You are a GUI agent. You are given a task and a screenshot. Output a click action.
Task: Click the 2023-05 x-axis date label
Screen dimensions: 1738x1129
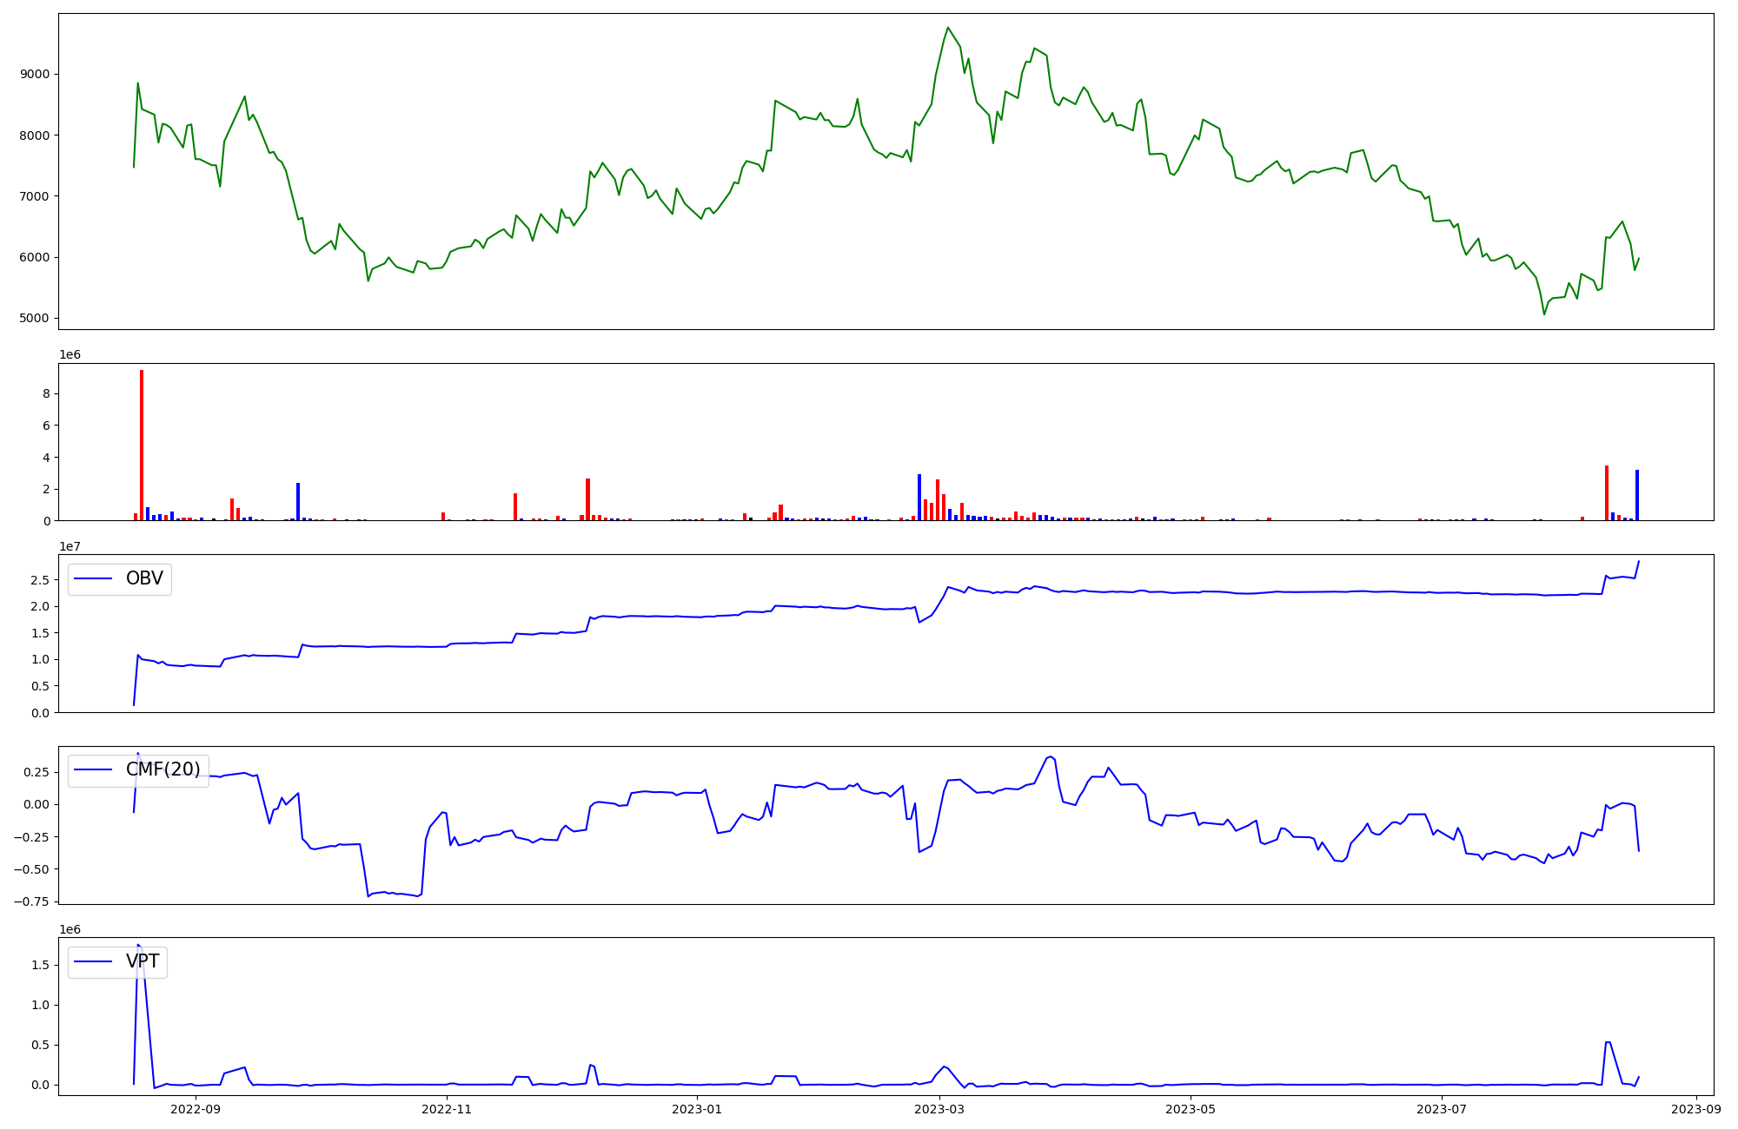pos(1190,1109)
